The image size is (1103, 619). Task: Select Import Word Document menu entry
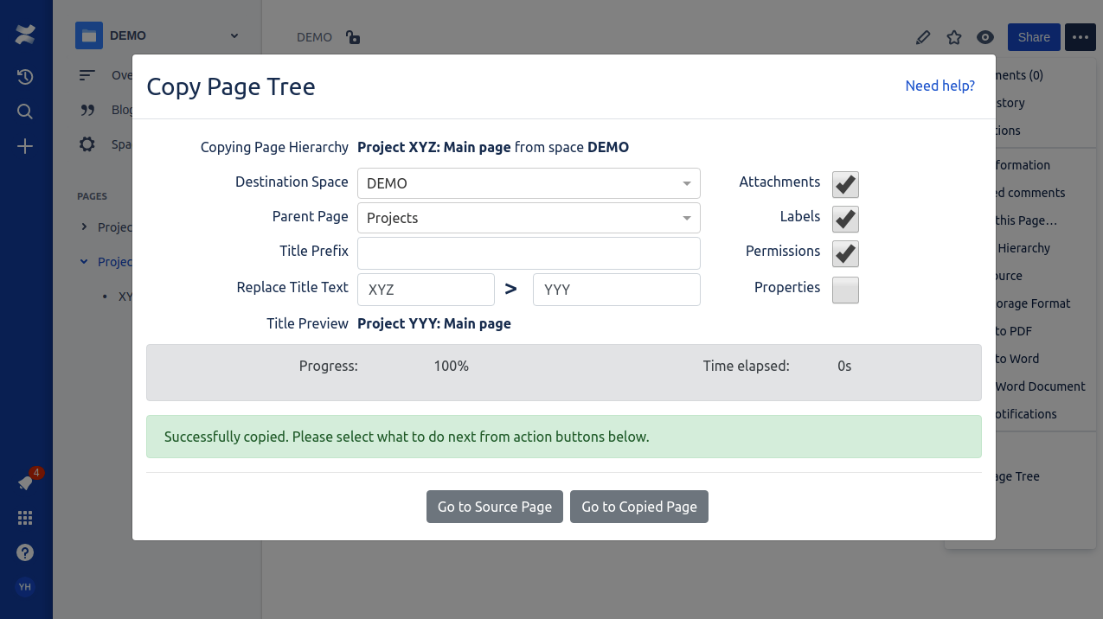tap(1040, 386)
